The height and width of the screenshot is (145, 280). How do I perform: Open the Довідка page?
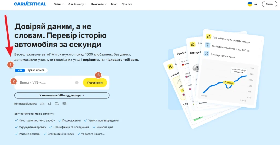127,4
